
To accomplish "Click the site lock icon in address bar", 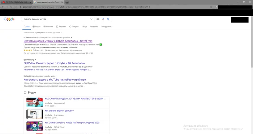I will 21,7.
